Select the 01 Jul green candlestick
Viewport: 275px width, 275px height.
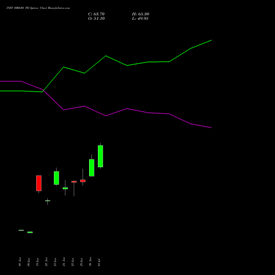coord(101,156)
